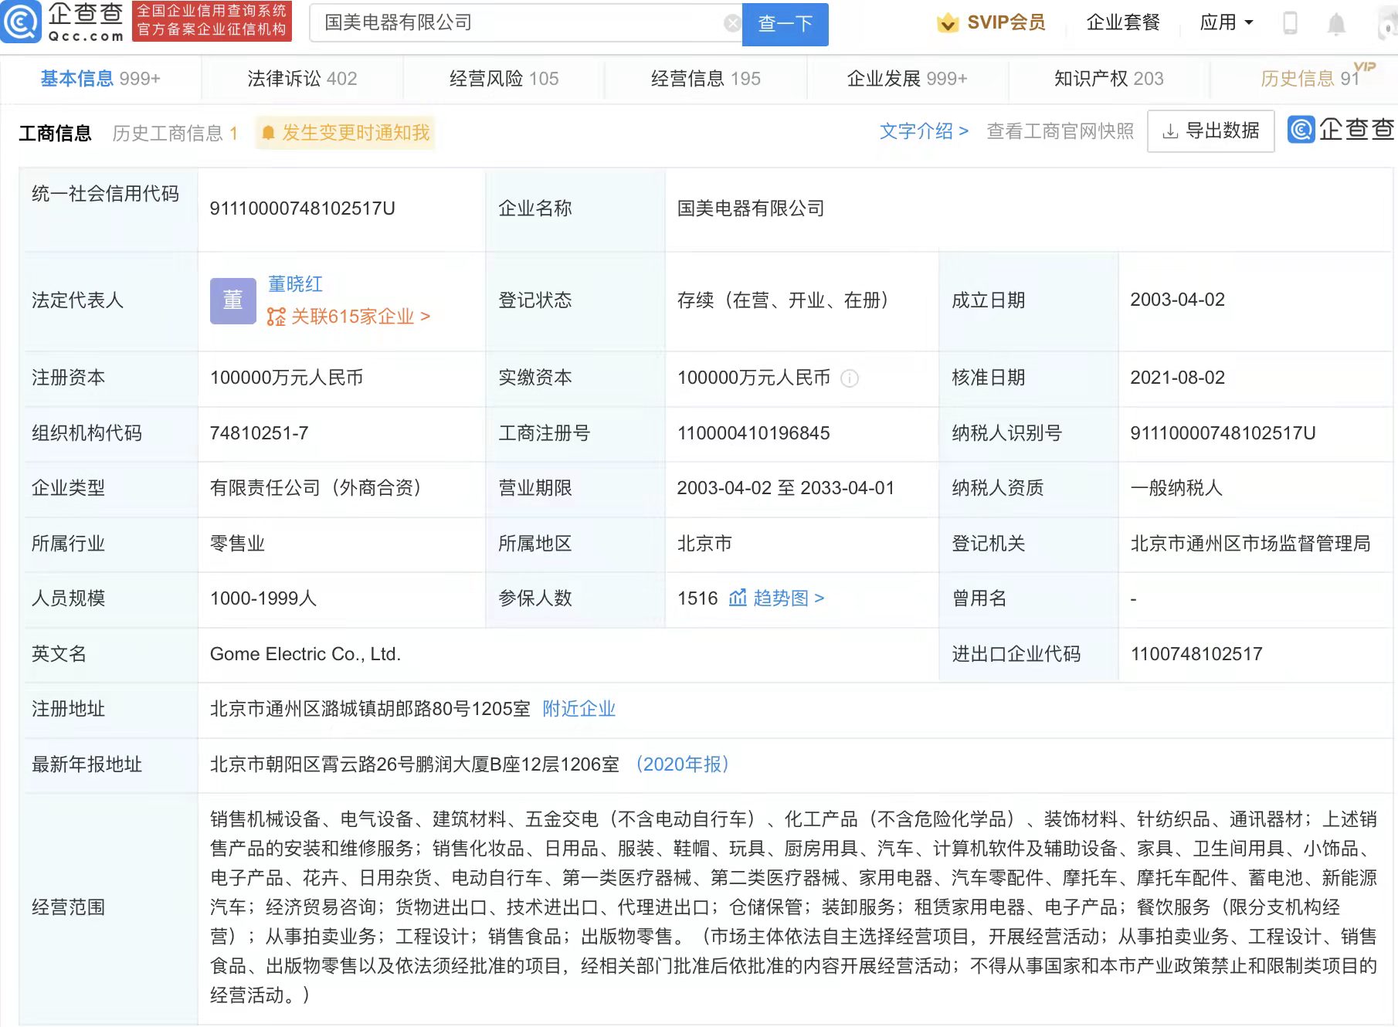Open the 董晓红 name link
The height and width of the screenshot is (1027, 1398).
click(x=295, y=284)
